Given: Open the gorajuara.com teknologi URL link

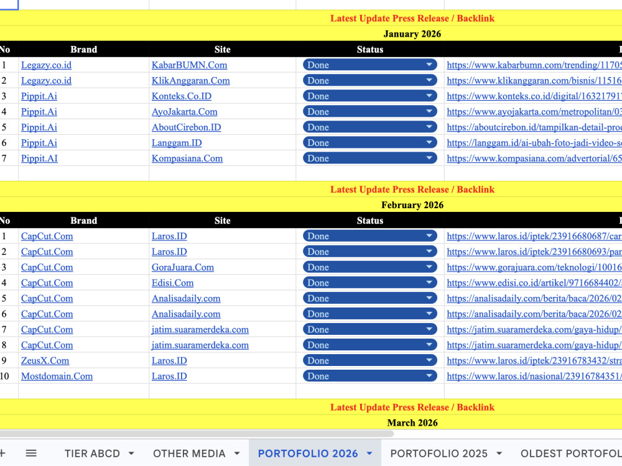Looking at the screenshot, I should pos(534,267).
